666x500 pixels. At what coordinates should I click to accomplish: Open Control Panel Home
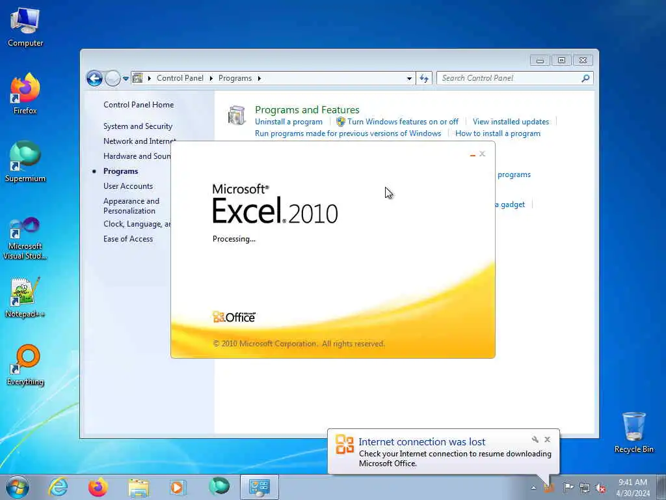(x=139, y=105)
